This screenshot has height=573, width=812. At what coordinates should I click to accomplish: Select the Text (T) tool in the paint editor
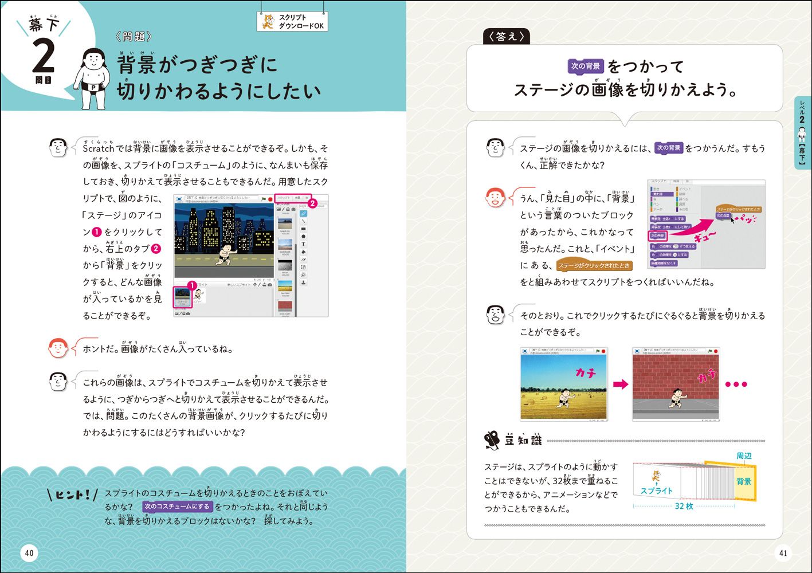tap(303, 244)
